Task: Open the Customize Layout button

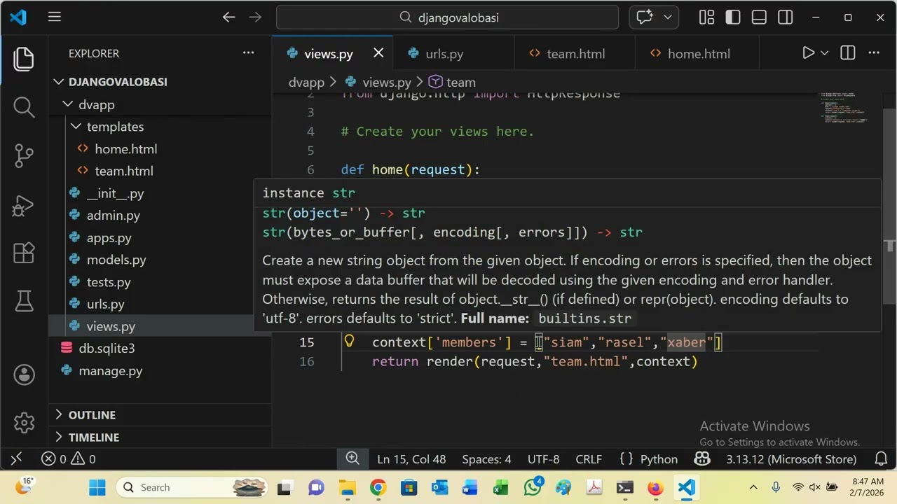Action: coord(706,17)
